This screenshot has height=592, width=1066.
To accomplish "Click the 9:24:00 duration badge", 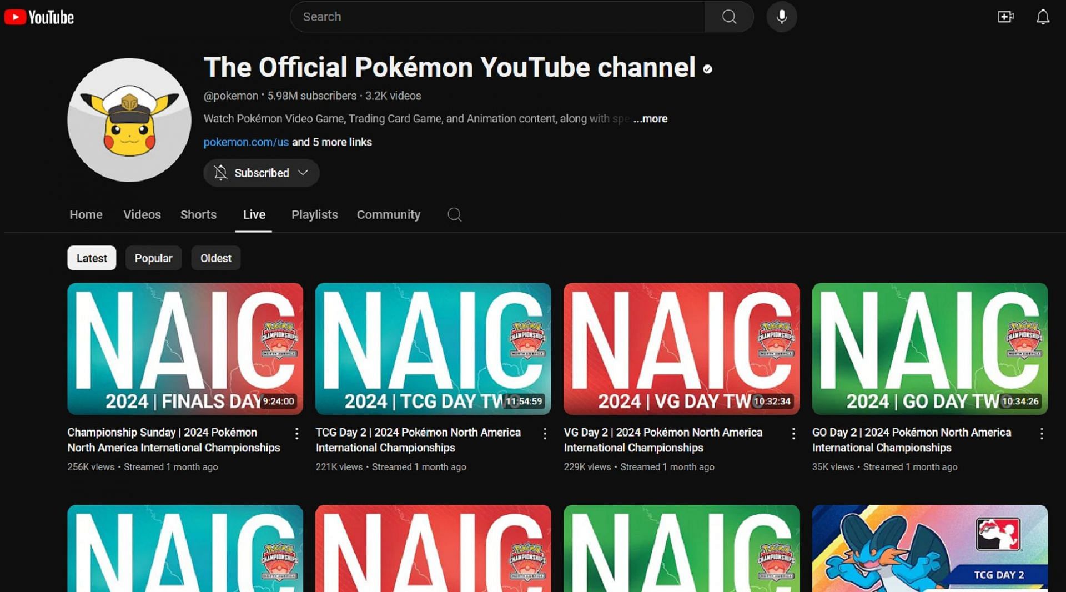I will pos(278,402).
